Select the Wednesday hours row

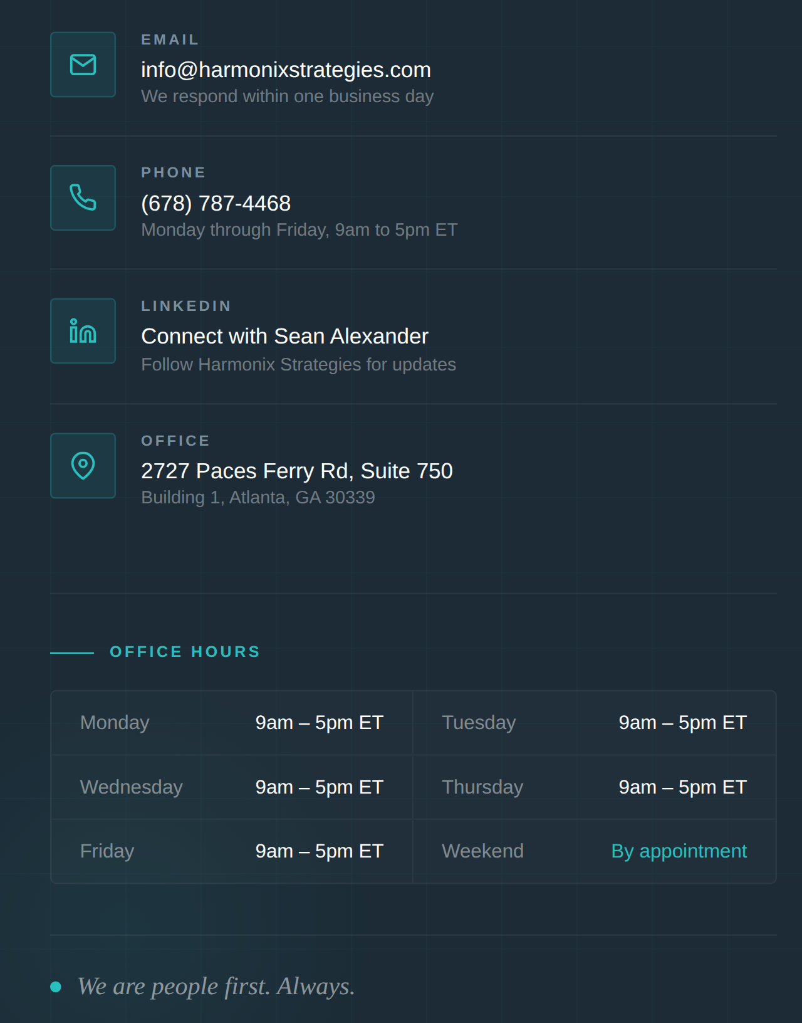point(232,787)
